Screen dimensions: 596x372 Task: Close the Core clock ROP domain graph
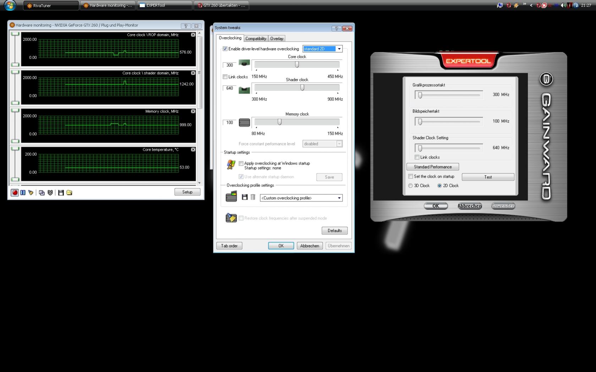pos(193,35)
